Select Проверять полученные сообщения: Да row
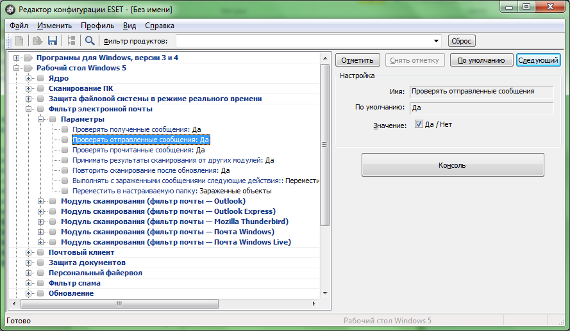Viewport: 570px width, 331px height. [137, 129]
